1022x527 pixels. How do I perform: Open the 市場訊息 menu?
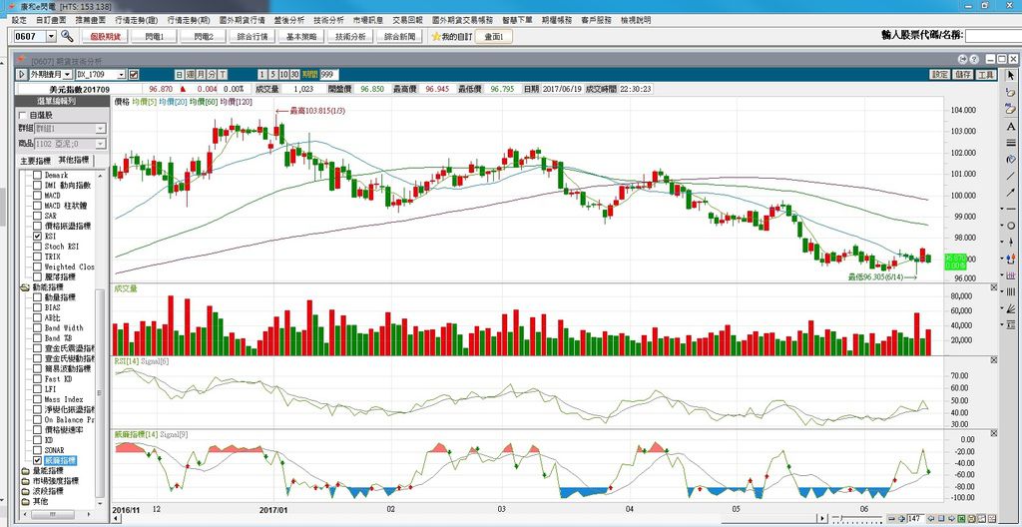tap(368, 20)
